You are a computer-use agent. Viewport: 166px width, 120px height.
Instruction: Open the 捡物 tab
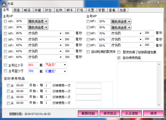[x=59, y=10]
